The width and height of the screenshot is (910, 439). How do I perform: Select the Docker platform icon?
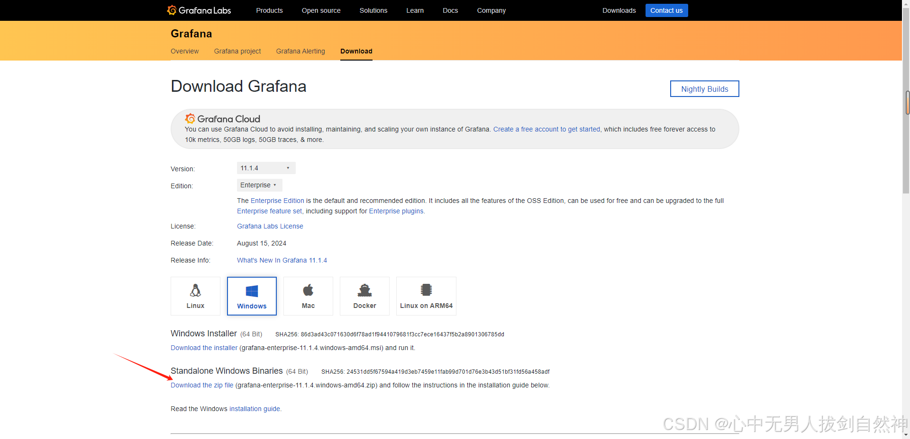(364, 296)
